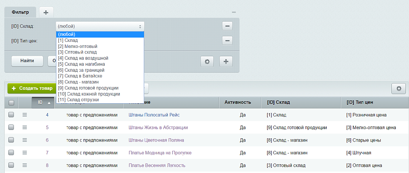Open filter settings gear icon
Screen dimensions: 409x173
[x=207, y=61]
